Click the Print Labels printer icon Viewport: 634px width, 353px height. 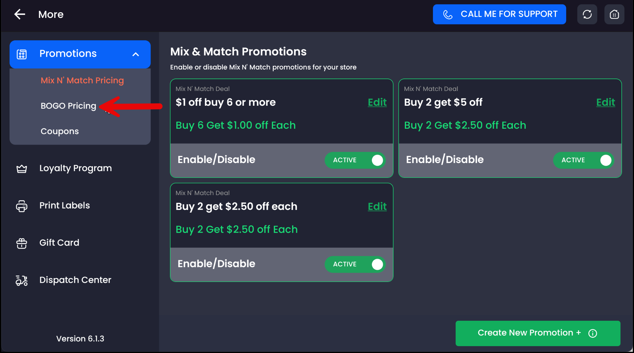[x=22, y=206]
